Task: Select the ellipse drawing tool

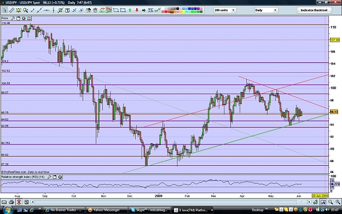Action: [x=116, y=10]
